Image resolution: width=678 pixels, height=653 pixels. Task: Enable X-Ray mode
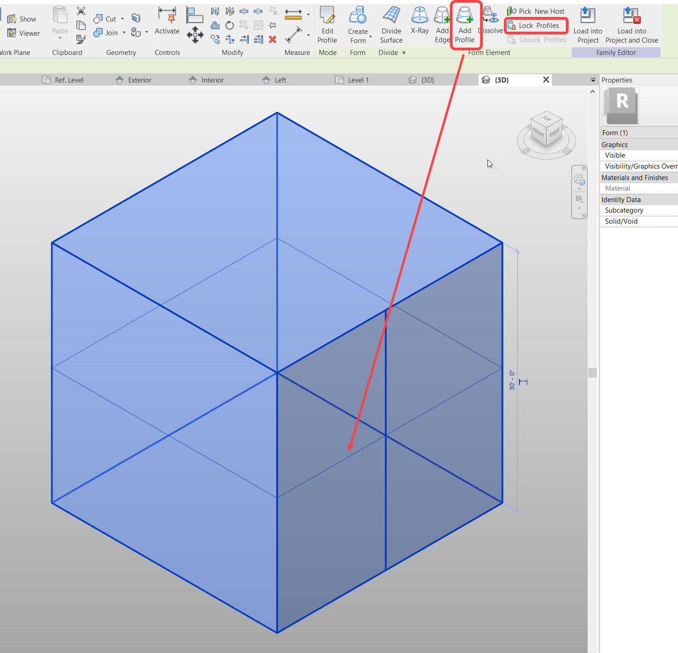pyautogui.click(x=419, y=21)
